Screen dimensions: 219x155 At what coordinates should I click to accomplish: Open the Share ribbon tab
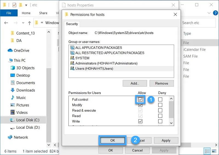coord(43,13)
